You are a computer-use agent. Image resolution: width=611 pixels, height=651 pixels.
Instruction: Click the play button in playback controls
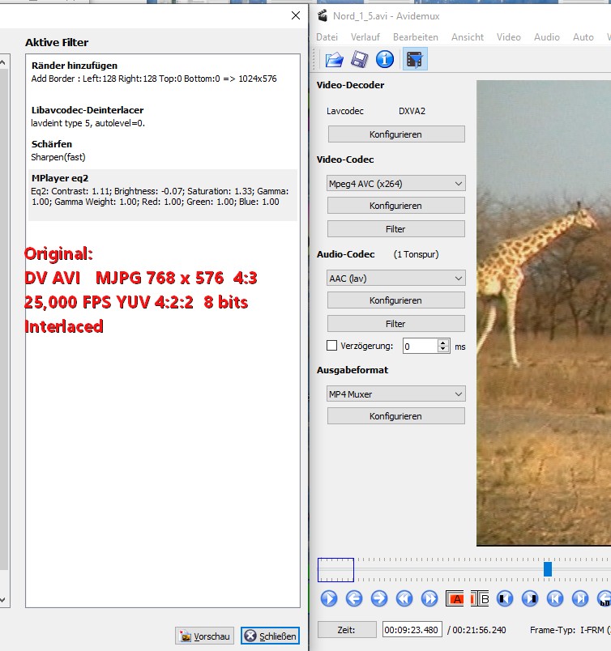click(x=329, y=598)
